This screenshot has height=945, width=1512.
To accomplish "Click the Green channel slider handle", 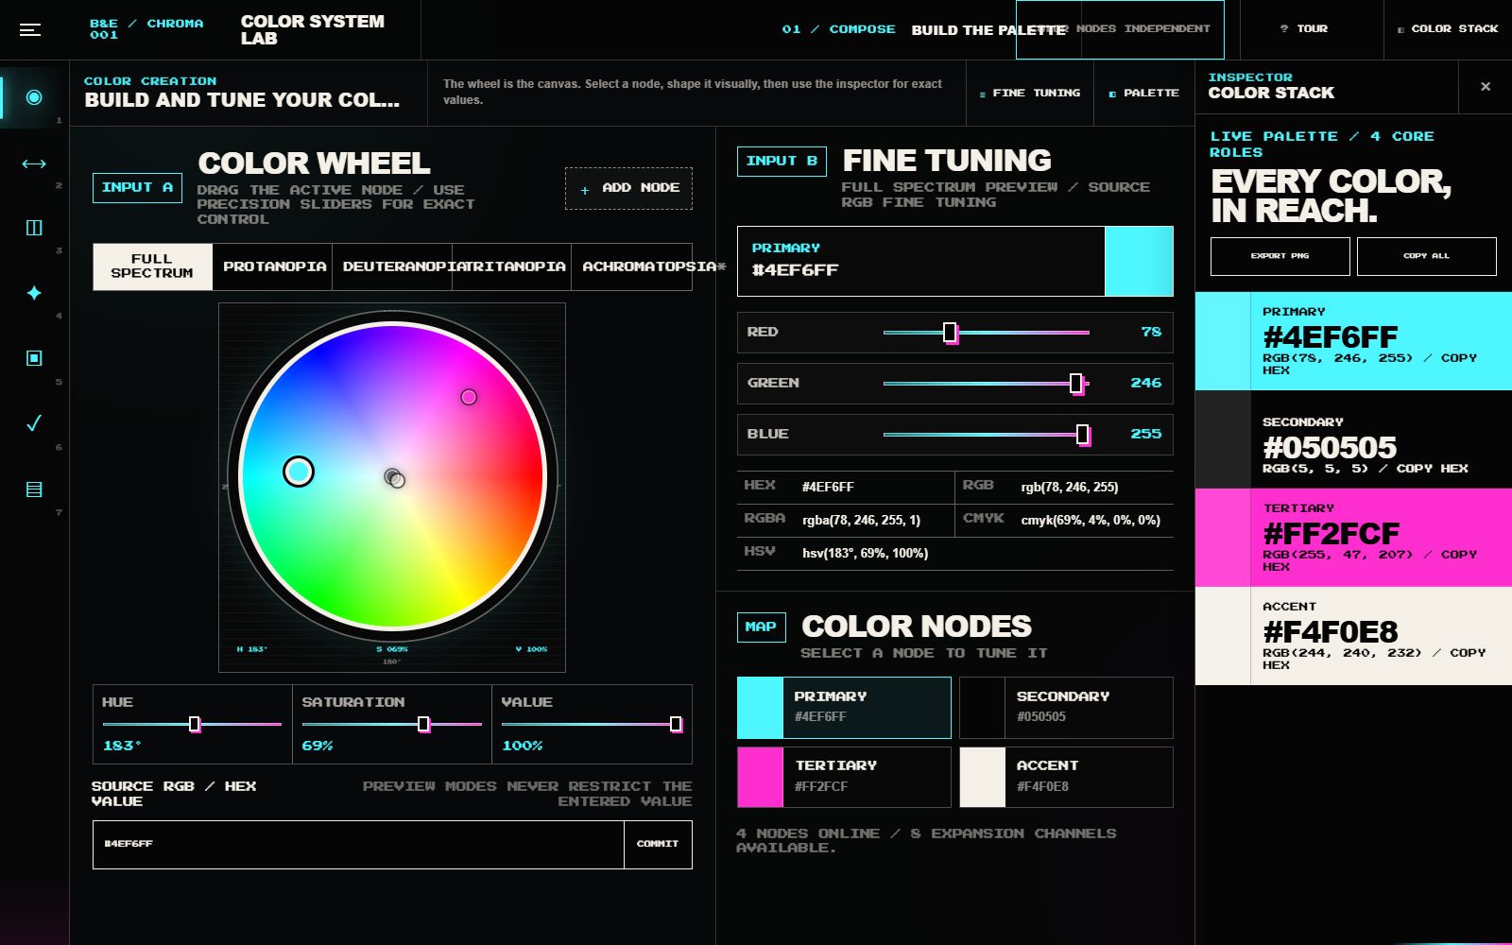I will (1075, 384).
